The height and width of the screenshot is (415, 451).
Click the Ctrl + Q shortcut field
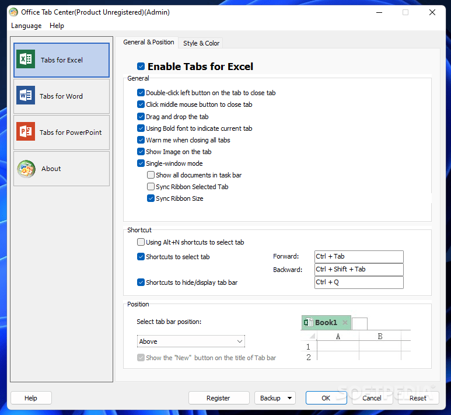pos(359,283)
